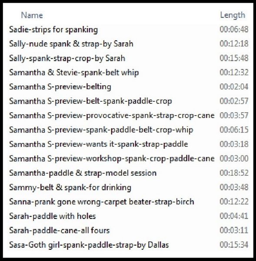Select the Samantha S-preview-provocative file
Image resolution: width=256 pixels, height=261 pixels.
pyautogui.click(x=128, y=115)
